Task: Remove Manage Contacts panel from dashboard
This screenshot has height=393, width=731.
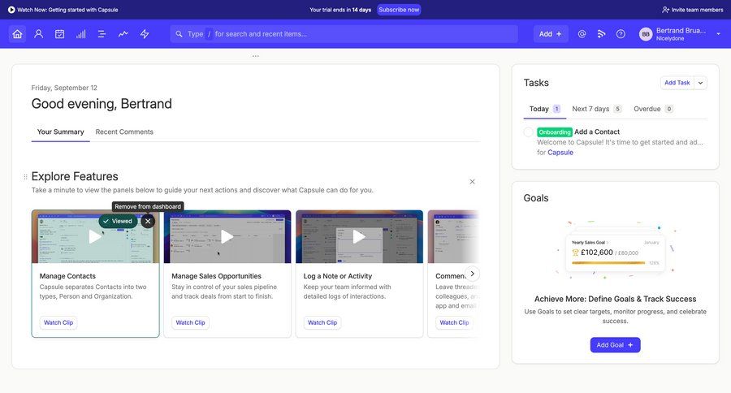Action: click(148, 221)
